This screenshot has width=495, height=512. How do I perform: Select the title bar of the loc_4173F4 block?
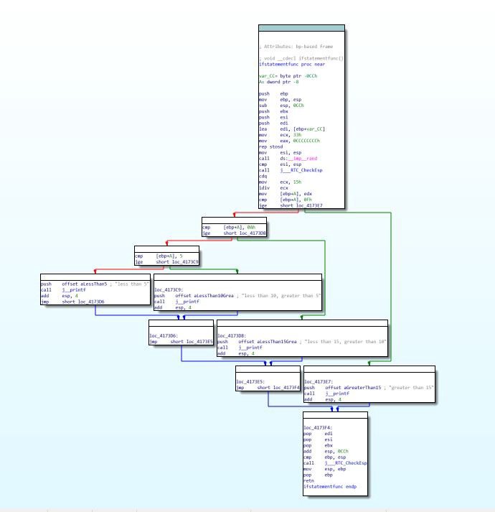[x=335, y=415]
